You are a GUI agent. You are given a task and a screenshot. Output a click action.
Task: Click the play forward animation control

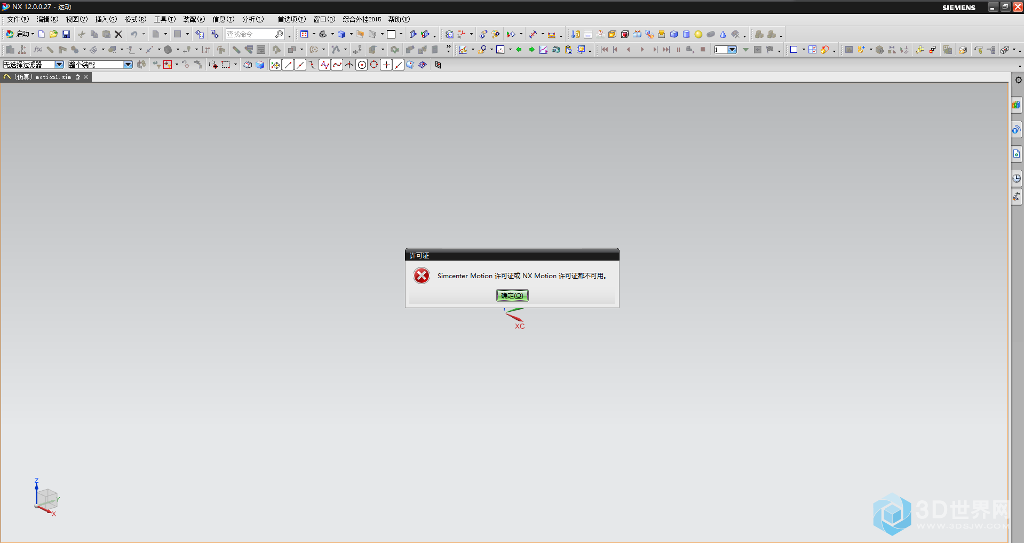(x=642, y=50)
